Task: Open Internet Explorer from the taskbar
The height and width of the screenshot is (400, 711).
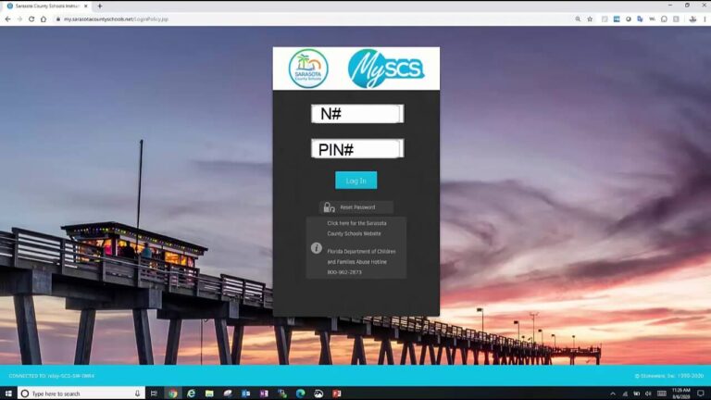Action: point(191,394)
